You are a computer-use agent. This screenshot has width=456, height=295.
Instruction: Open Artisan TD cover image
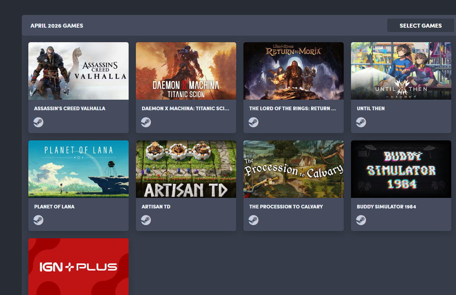pos(186,169)
